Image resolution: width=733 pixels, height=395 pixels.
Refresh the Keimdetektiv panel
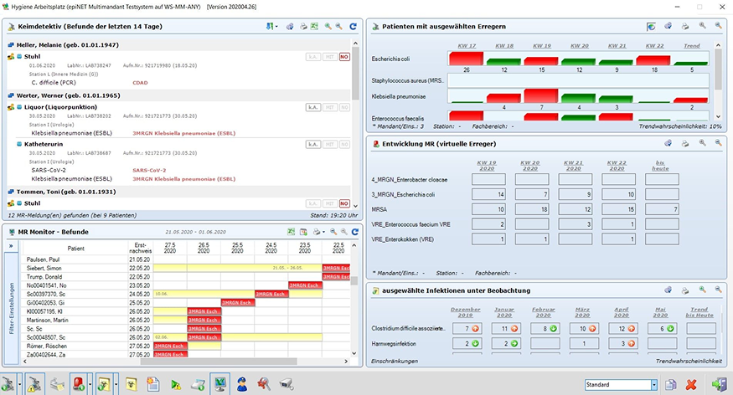click(x=354, y=27)
